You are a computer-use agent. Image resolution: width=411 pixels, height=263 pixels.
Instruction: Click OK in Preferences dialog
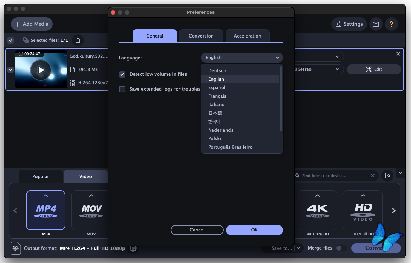254,230
